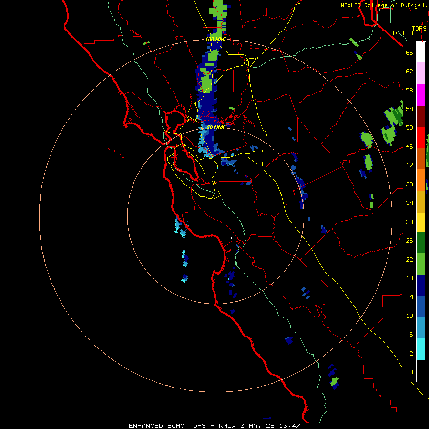
Task: Click the '30' legend value
Action: [x=409, y=222]
